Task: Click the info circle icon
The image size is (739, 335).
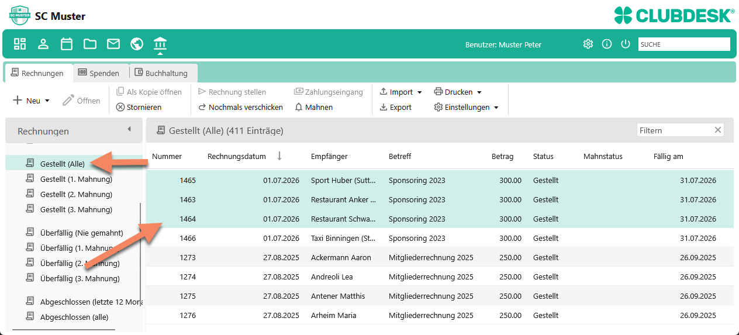Action: point(607,44)
